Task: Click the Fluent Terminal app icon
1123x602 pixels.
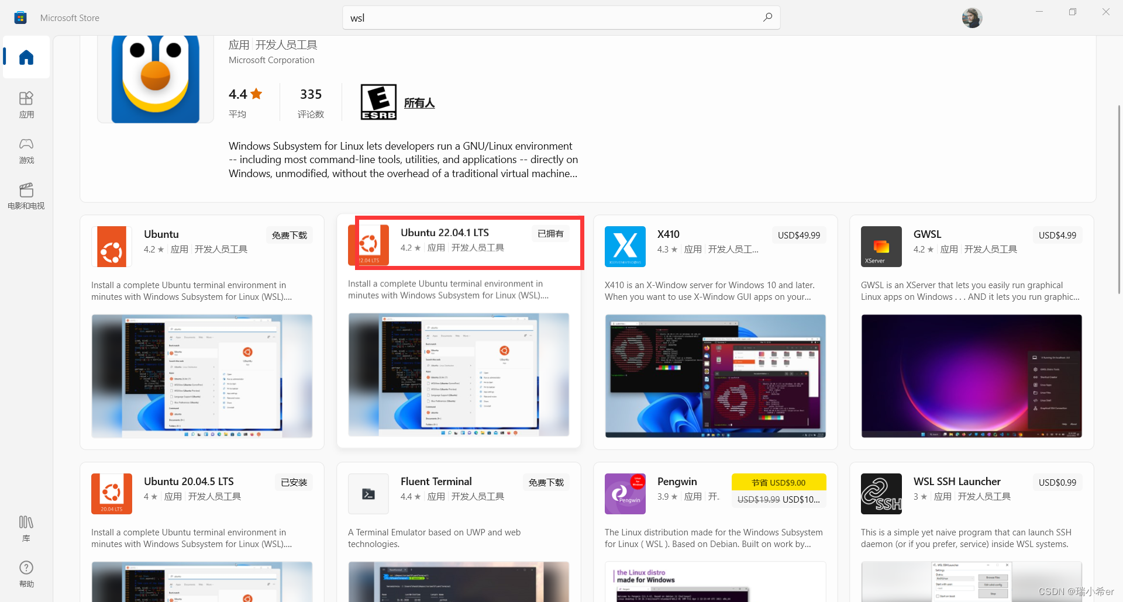Action: tap(368, 494)
